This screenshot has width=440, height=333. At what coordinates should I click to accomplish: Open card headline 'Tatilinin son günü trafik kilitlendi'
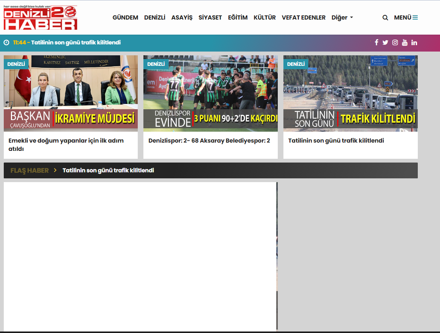click(x=336, y=141)
